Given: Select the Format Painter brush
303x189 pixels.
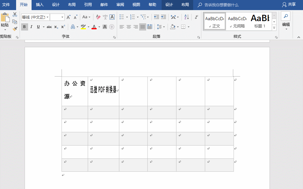Looking at the screenshot, I should 15,29.
